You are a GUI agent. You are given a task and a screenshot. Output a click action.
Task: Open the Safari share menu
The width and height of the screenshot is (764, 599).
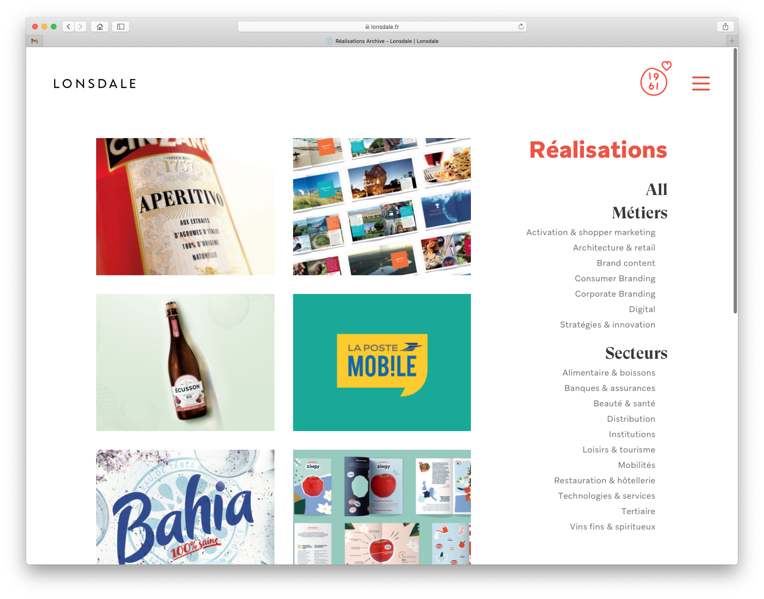[725, 27]
